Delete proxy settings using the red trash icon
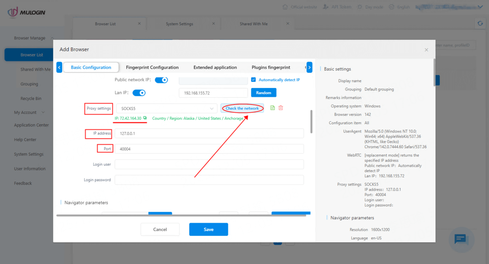 pyautogui.click(x=281, y=108)
